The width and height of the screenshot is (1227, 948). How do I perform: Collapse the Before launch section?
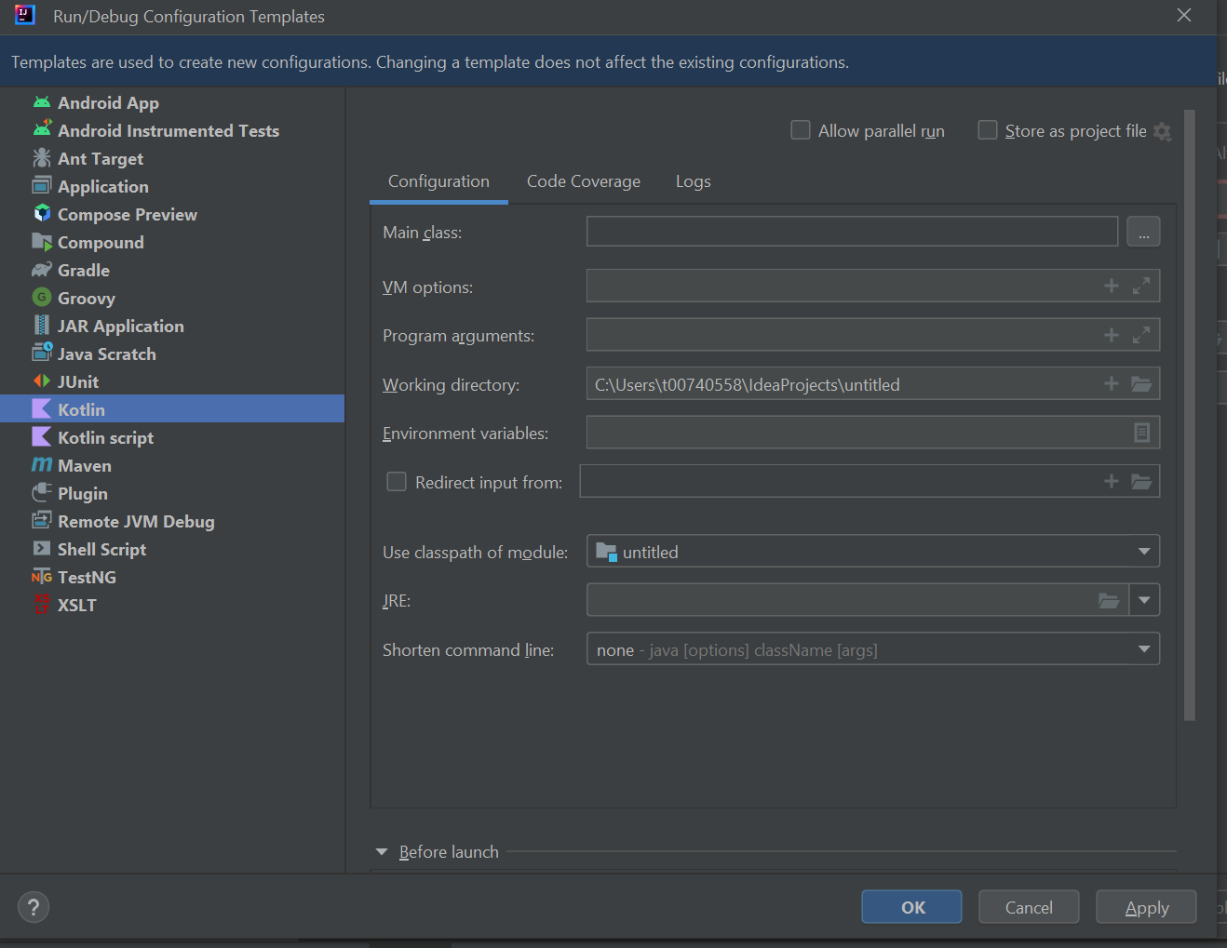(x=382, y=852)
